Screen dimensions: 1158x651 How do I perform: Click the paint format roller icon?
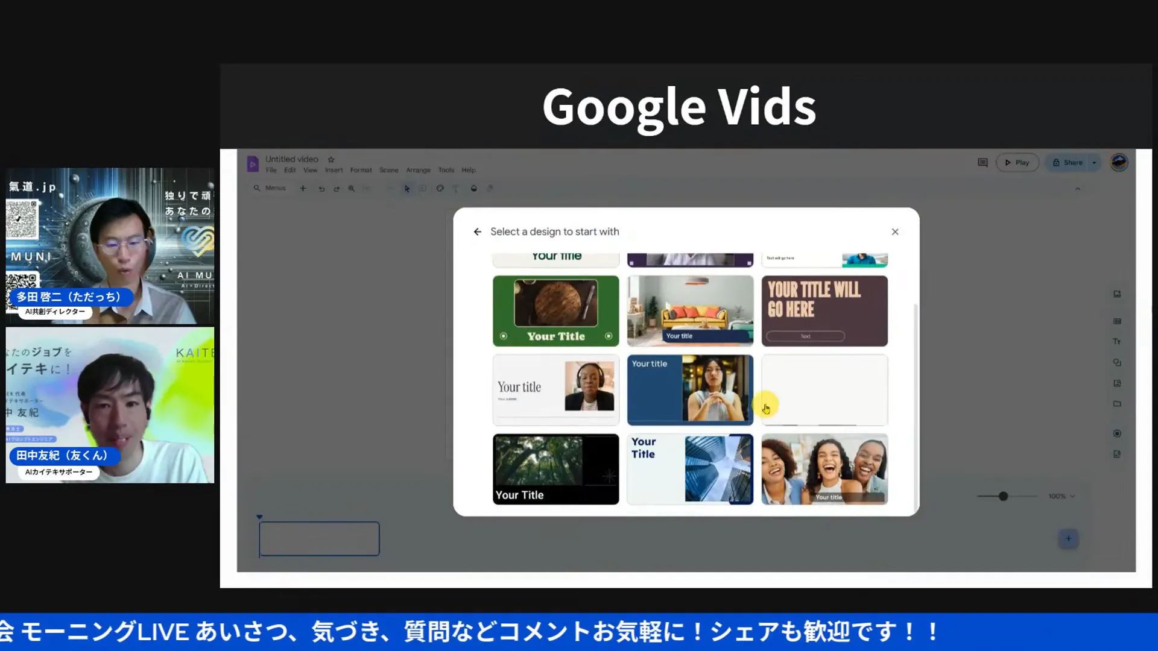(x=456, y=188)
